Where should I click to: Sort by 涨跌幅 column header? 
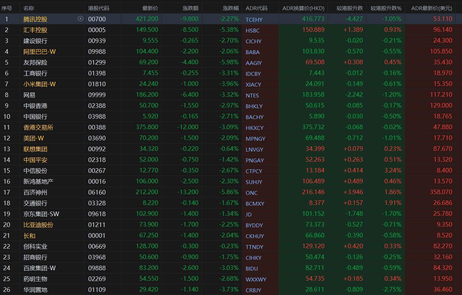click(231, 8)
